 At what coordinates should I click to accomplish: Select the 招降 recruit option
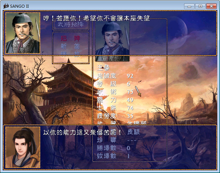[70, 38]
